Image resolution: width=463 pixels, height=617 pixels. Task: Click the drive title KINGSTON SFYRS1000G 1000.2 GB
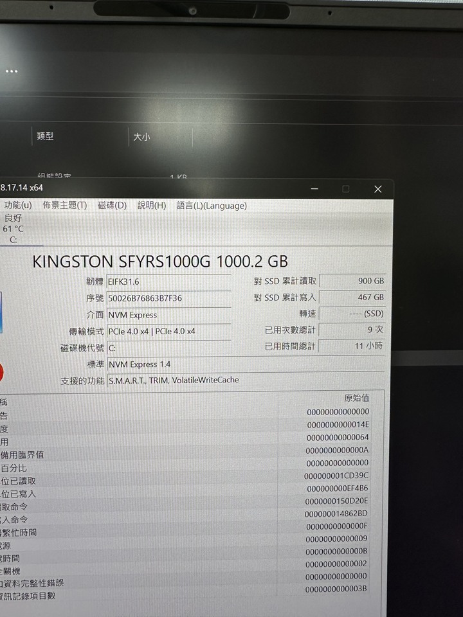[160, 262]
